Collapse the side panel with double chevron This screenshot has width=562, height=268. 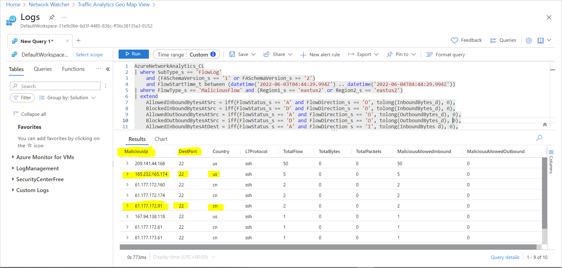pos(108,69)
